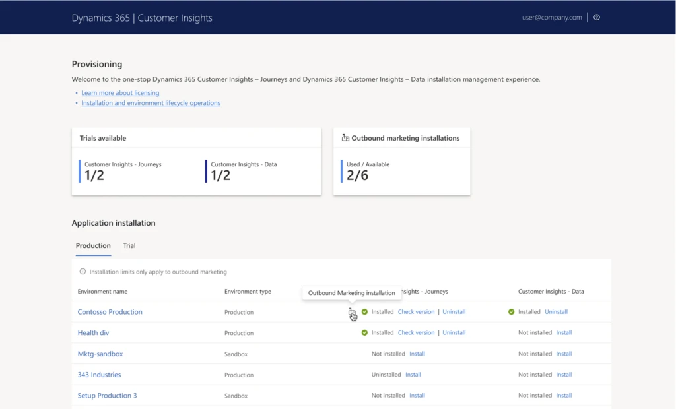
Task: Install Journeys on 343 Industries
Action: pyautogui.click(x=413, y=375)
